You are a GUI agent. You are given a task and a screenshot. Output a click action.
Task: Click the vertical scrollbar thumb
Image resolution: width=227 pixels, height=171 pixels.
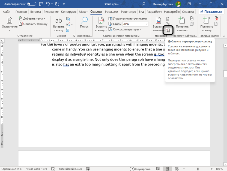225,74
